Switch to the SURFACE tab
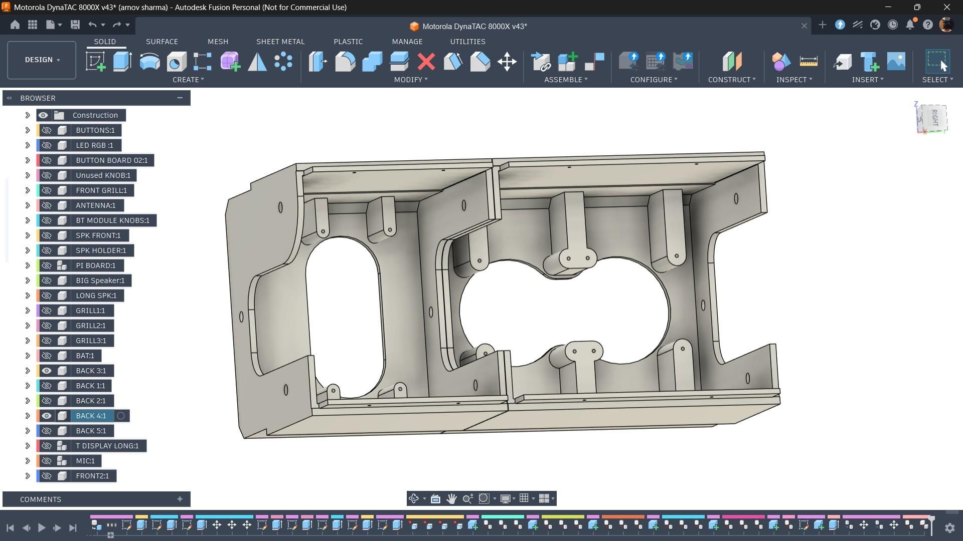The image size is (963, 541). (162, 42)
